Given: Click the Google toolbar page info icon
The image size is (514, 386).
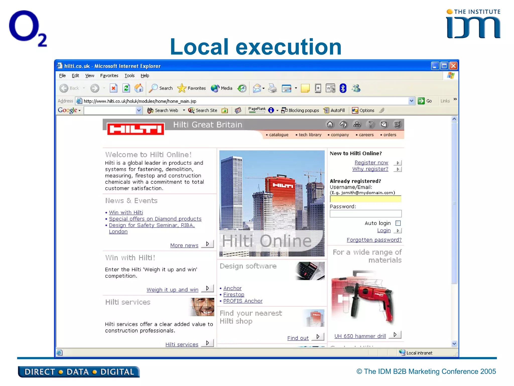Looking at the screenshot, I should tap(271, 110).
